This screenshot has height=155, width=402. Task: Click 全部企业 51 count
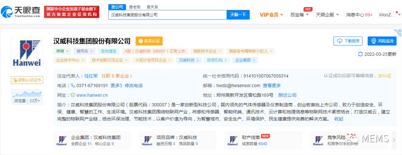[x=81, y=144]
